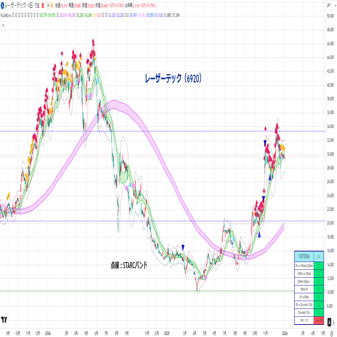Click the CRITERIA table header cell
Viewport: 337px width, 337px height.
tap(304, 257)
